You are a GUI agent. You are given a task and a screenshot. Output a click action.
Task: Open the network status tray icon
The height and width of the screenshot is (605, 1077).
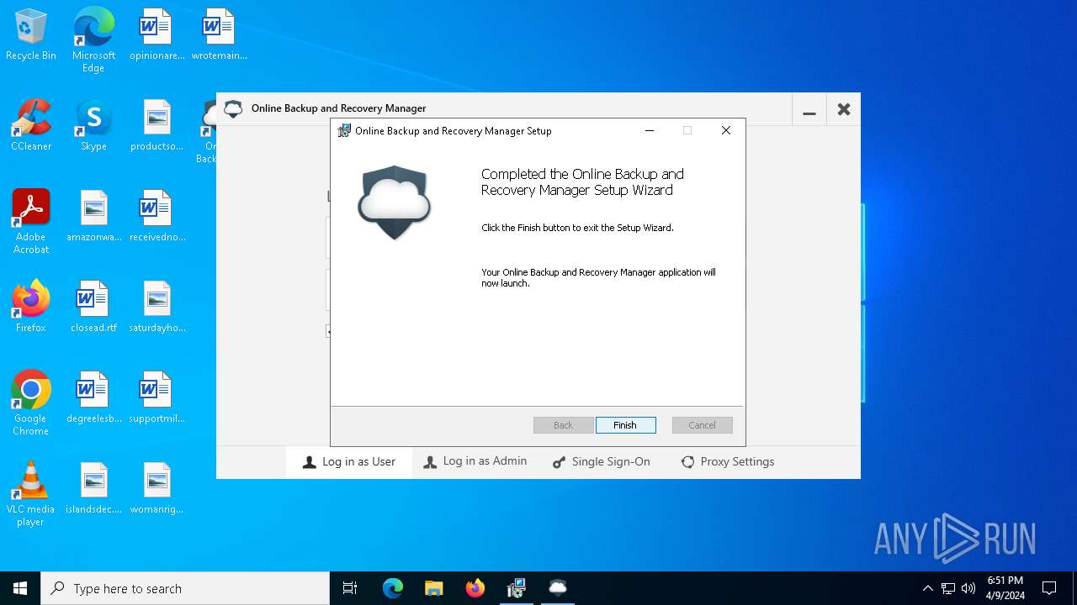948,588
